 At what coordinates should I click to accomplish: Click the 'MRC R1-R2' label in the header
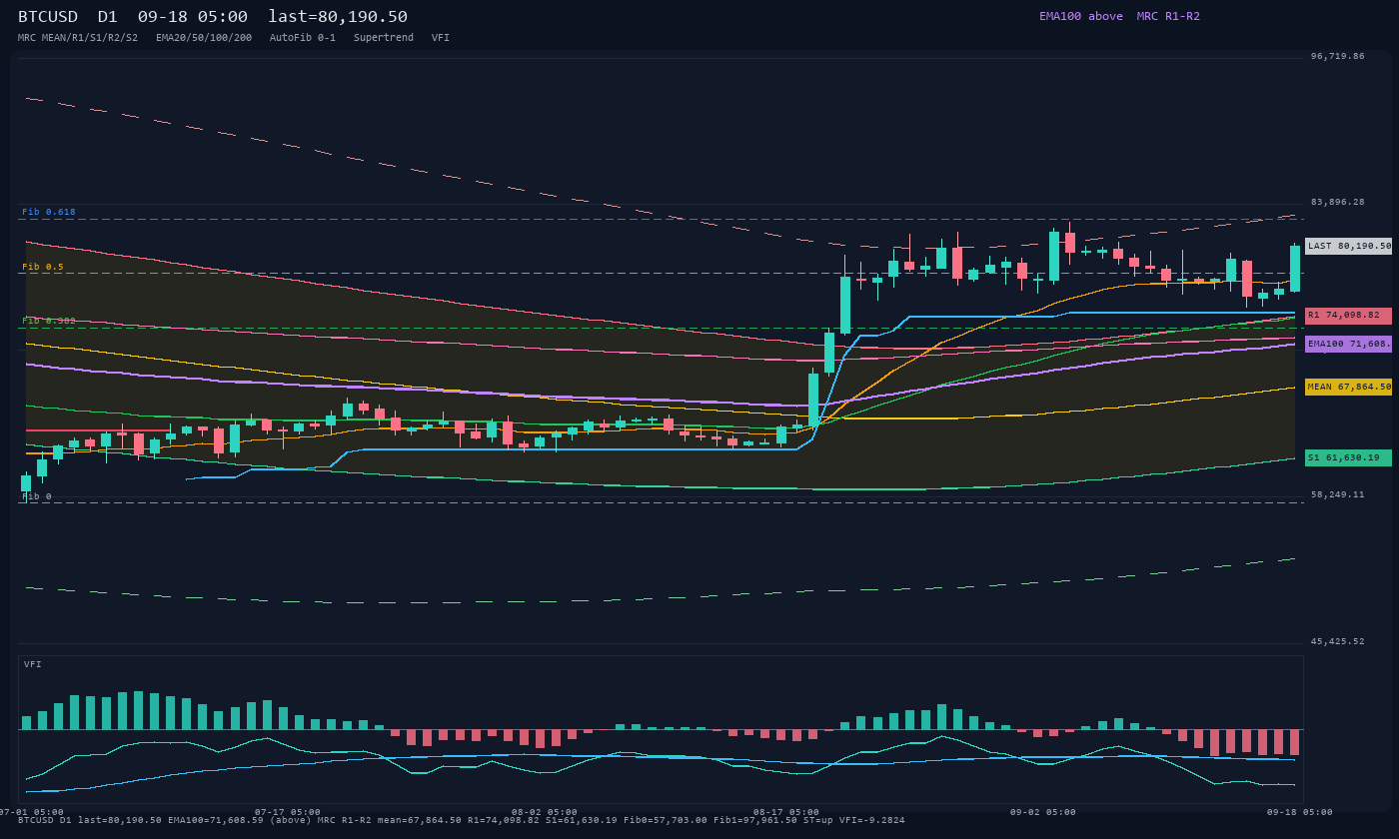(x=1168, y=16)
